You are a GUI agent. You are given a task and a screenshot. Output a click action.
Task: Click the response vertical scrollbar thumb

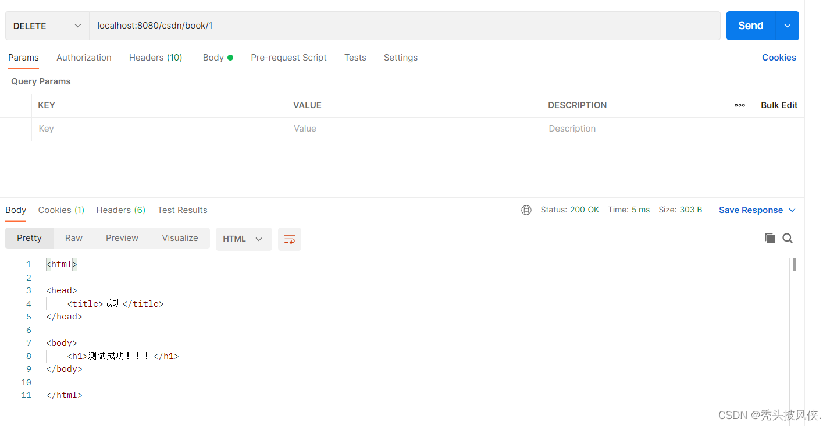(794, 264)
